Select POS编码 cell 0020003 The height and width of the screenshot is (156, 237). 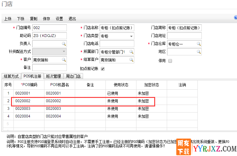(x=29, y=109)
